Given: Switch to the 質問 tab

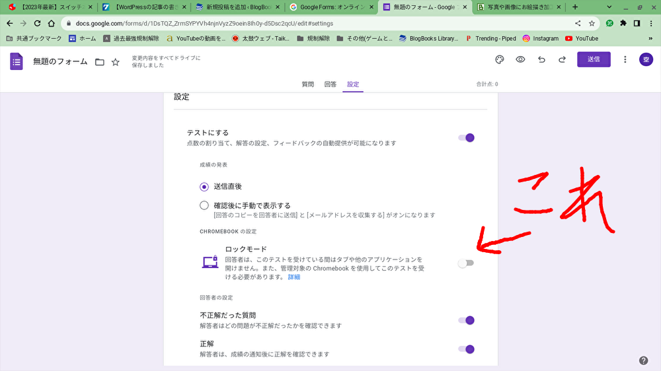Looking at the screenshot, I should coord(307,84).
